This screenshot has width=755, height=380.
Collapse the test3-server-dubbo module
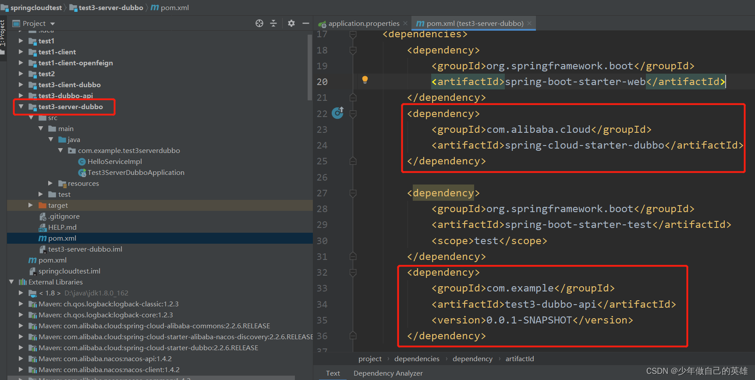(x=21, y=107)
